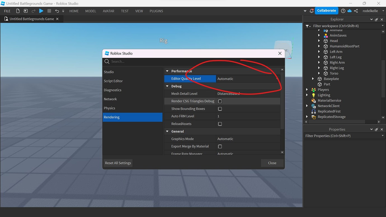The height and width of the screenshot is (217, 386).
Task: Click the New file icon
Action: 18,11
